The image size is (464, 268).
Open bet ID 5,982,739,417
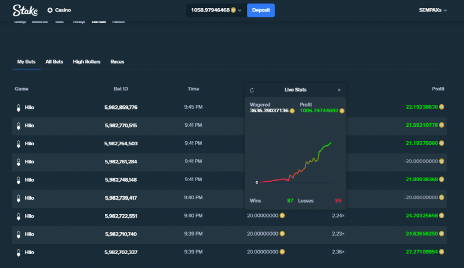(x=121, y=198)
